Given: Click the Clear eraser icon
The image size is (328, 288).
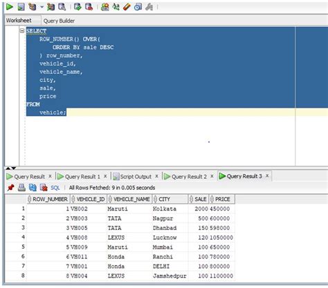Looking at the screenshot, I should (127, 7).
